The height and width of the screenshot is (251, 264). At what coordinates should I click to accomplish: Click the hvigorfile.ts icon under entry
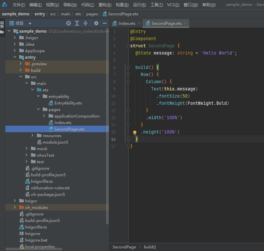(27, 181)
